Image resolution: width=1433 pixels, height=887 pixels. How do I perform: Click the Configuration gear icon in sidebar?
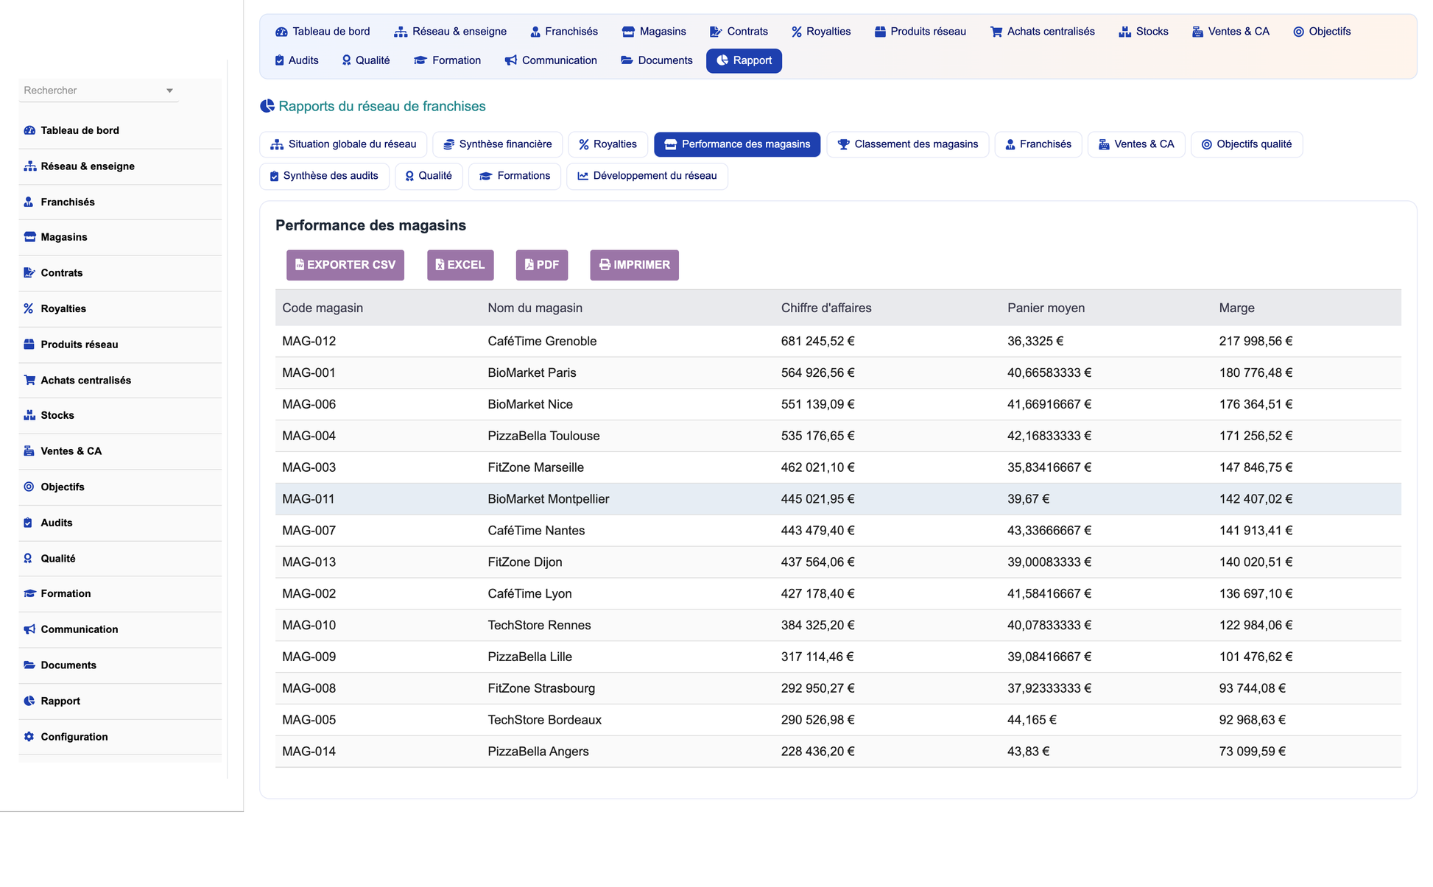(29, 737)
